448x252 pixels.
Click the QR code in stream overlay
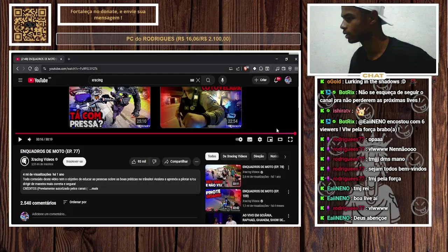point(30,25)
